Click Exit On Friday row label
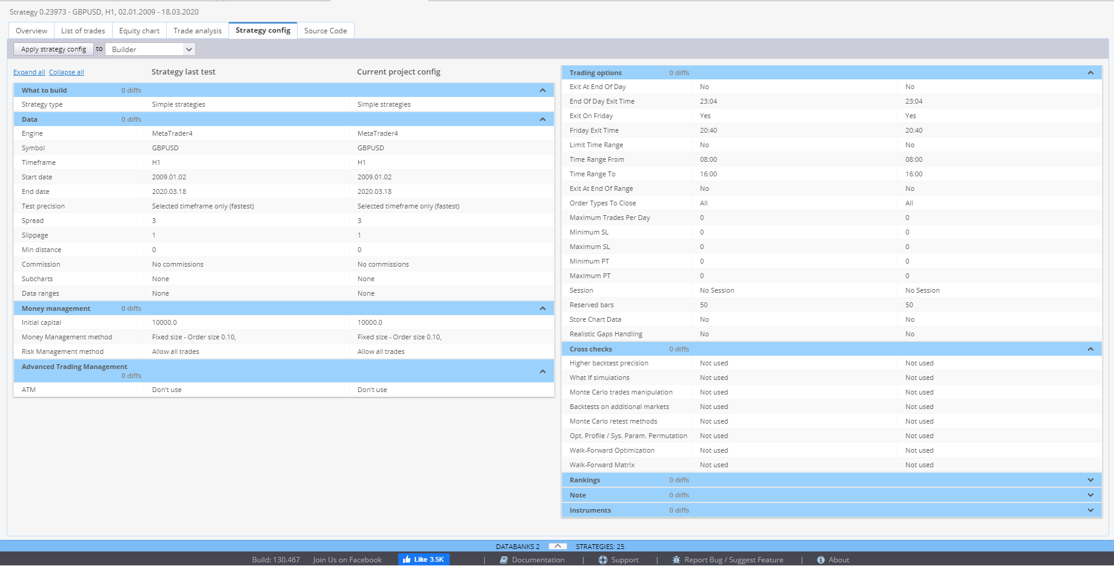Viewport: 1114px width, 566px height. tap(591, 116)
